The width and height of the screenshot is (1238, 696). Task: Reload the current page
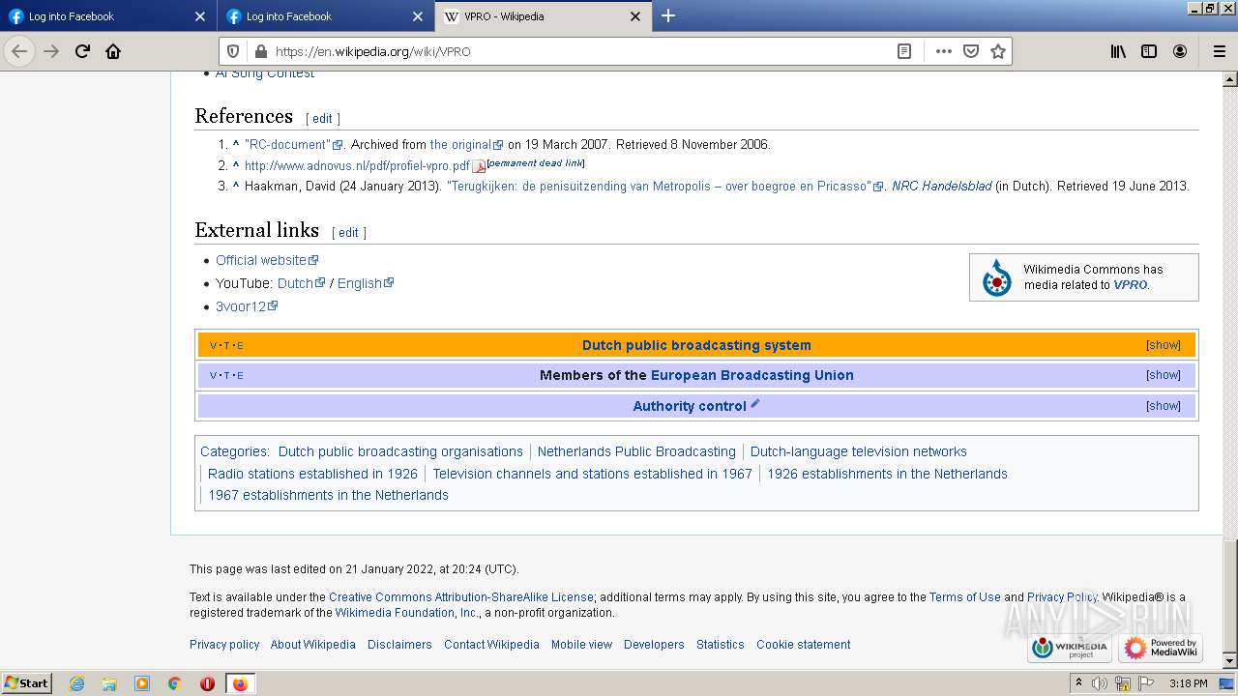pyautogui.click(x=82, y=51)
